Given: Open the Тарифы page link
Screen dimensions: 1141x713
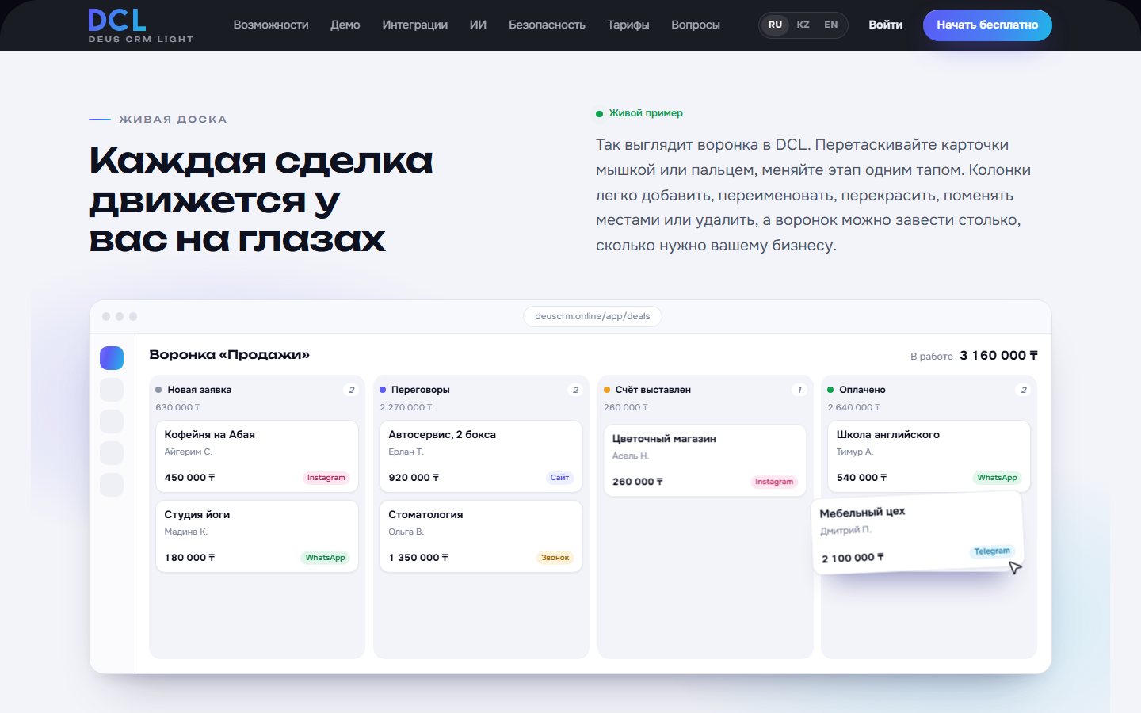Looking at the screenshot, I should 628,25.
